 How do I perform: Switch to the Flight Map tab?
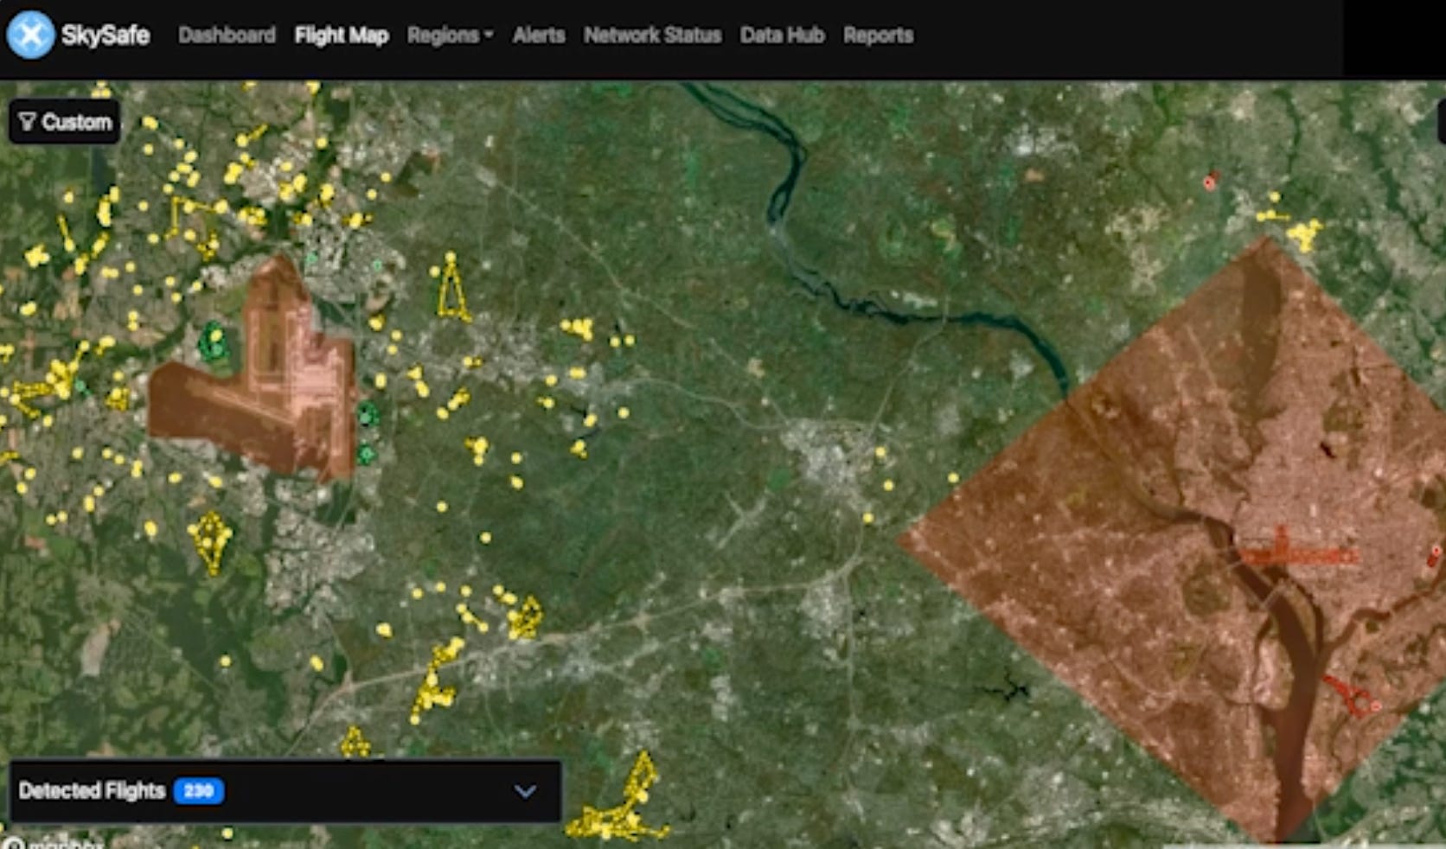[x=341, y=35]
